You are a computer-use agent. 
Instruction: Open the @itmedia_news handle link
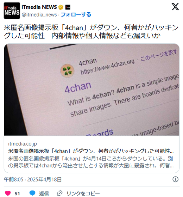coord(39,15)
